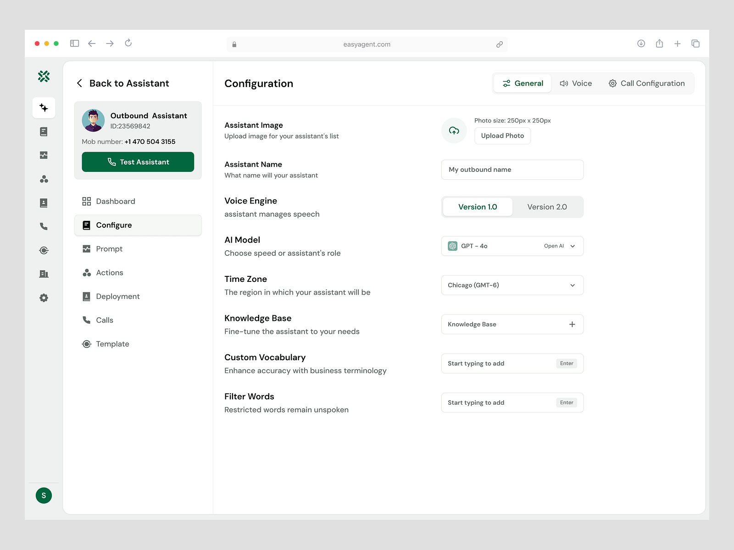Open the contacts book icon in the sidebar
Image resolution: width=734 pixels, height=550 pixels.
[x=44, y=203]
